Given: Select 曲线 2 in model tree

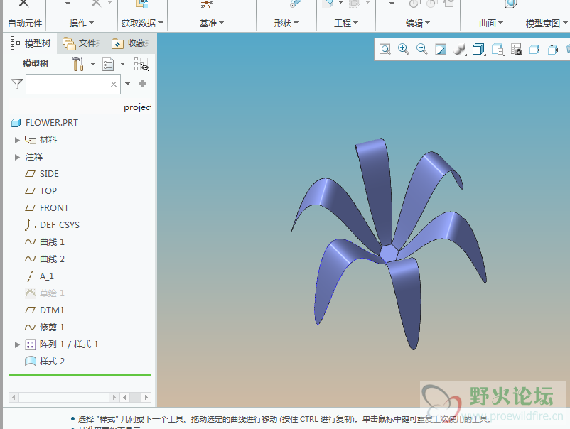Looking at the screenshot, I should [52, 259].
